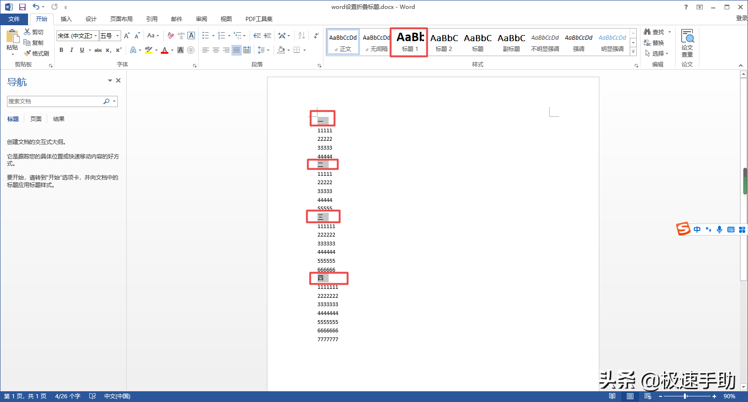This screenshot has width=748, height=402.
Task: Toggle strikethrough text formatting
Action: pyautogui.click(x=98, y=50)
